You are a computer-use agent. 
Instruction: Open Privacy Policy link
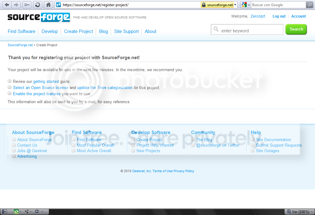pyautogui.click(x=184, y=171)
